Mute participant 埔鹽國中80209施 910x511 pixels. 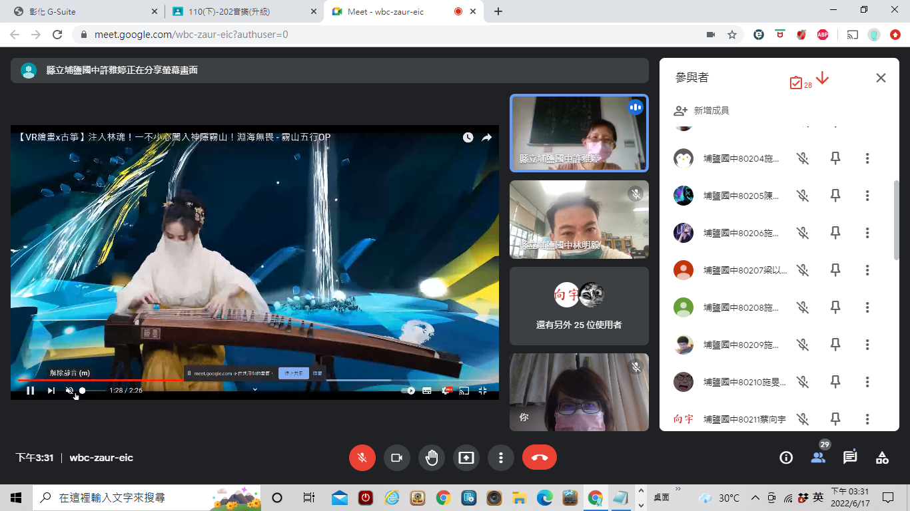coord(803,345)
